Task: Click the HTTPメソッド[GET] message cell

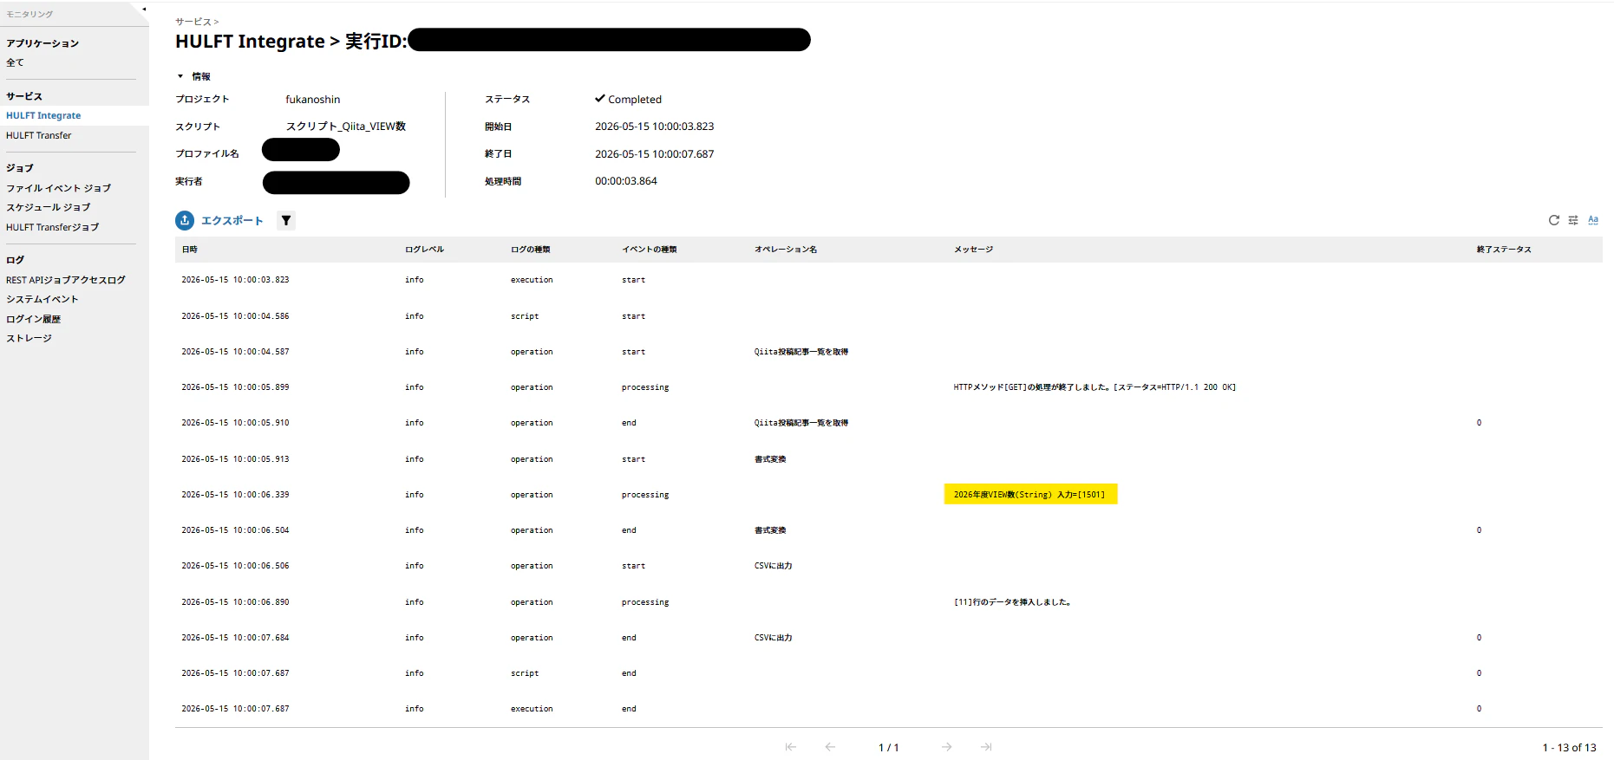Action: click(x=1095, y=387)
